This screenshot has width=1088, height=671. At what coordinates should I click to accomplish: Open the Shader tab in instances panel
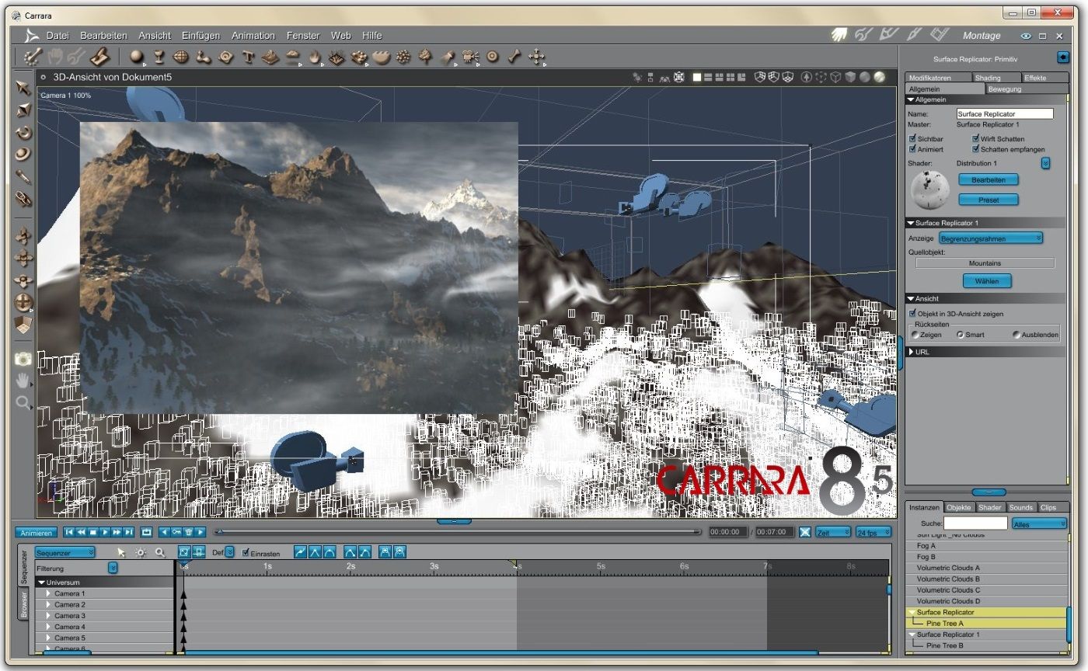tap(990, 507)
